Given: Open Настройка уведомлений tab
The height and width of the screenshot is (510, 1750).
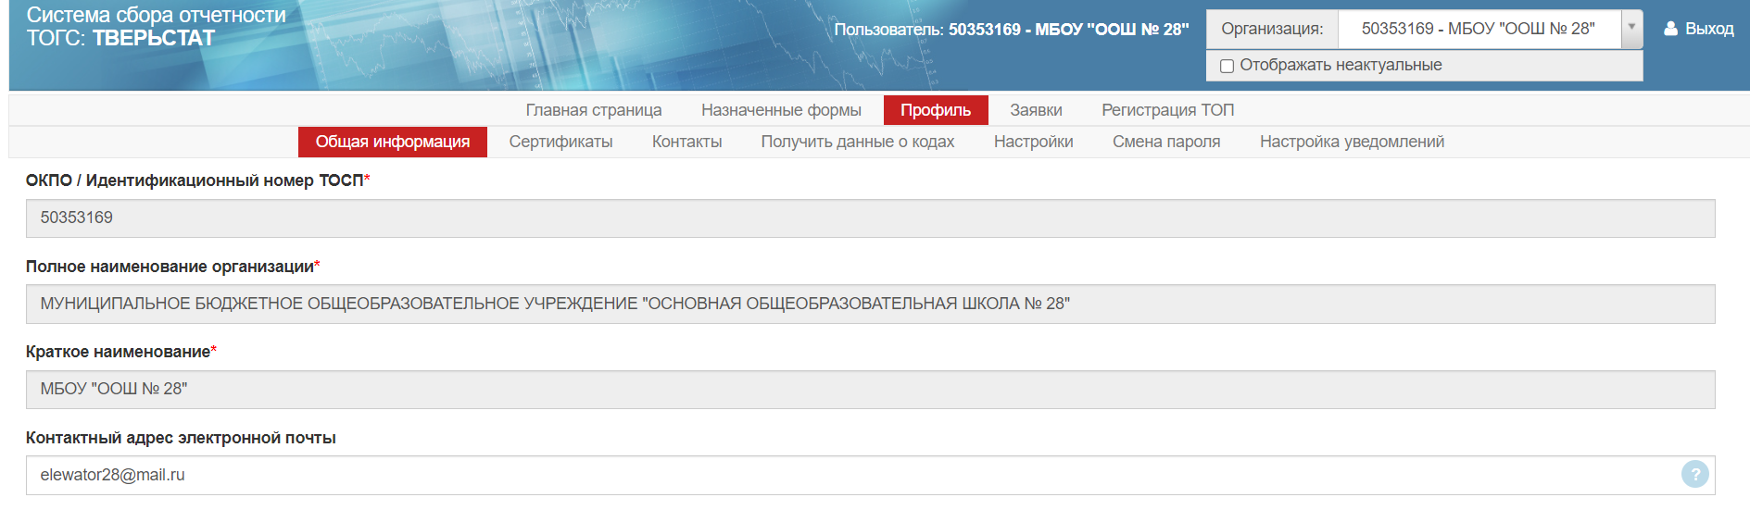Looking at the screenshot, I should click(1352, 142).
